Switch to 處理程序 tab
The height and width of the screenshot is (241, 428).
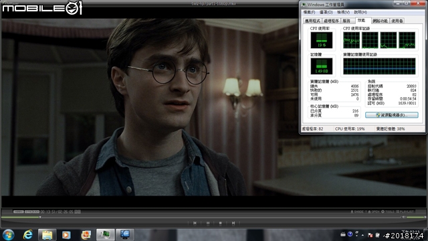click(x=331, y=21)
